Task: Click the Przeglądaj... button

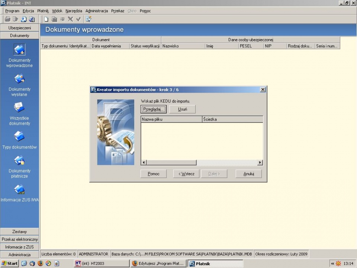Action: pyautogui.click(x=154, y=109)
